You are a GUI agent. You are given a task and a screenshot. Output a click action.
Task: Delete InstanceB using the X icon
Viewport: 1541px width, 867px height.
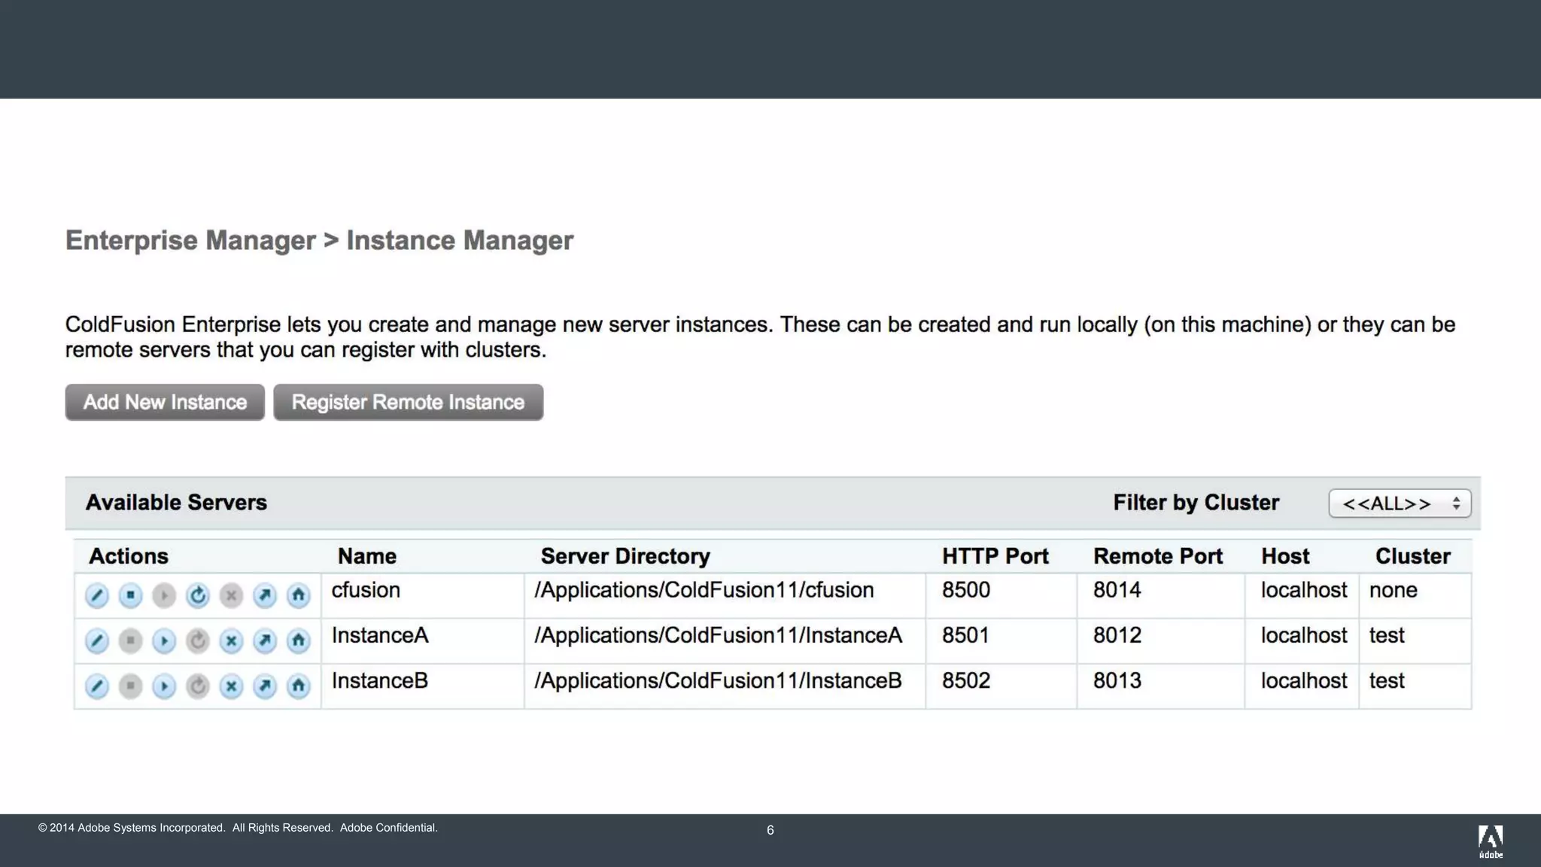coord(231,686)
